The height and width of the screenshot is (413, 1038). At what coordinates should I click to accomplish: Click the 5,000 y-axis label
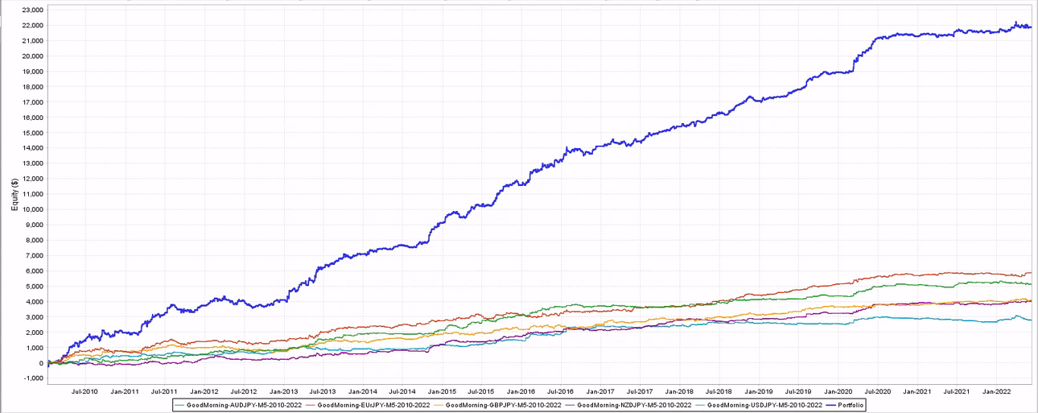tap(34, 287)
